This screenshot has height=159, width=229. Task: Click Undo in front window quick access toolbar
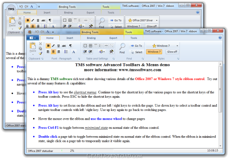37,32
